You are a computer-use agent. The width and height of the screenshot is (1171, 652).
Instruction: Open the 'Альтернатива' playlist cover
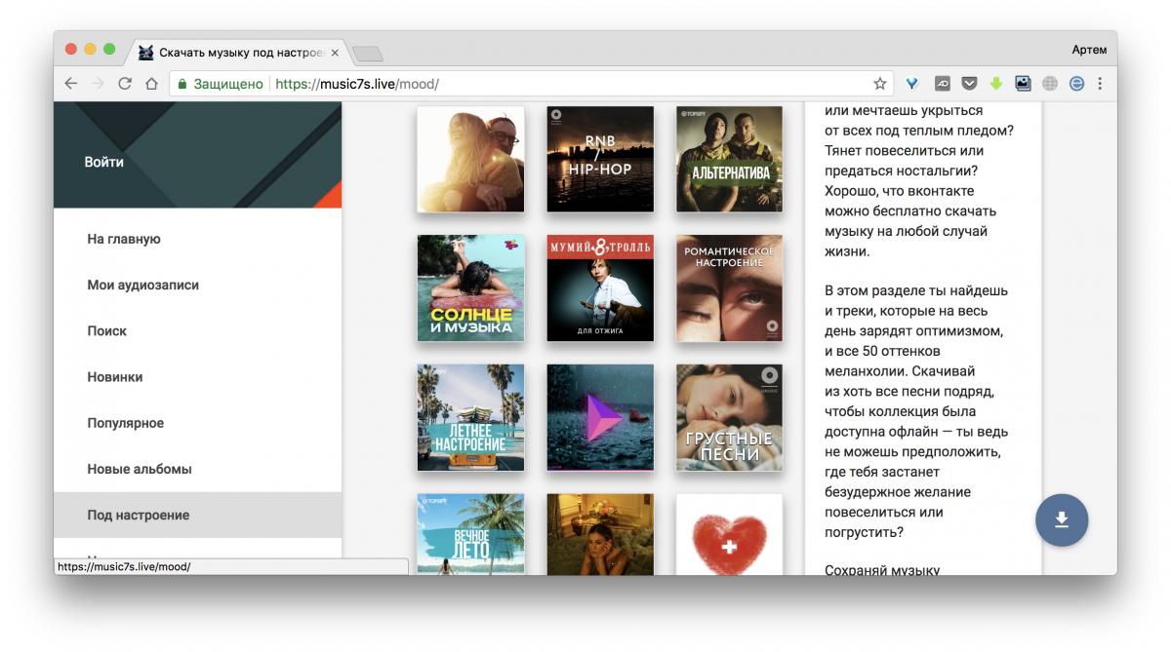[729, 159]
